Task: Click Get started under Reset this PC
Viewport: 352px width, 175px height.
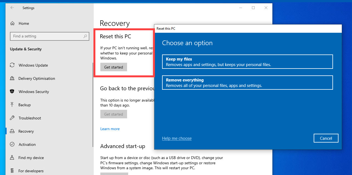Action: pos(114,67)
